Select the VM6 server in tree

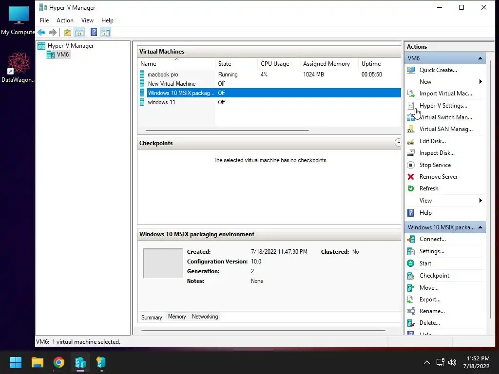63,55
